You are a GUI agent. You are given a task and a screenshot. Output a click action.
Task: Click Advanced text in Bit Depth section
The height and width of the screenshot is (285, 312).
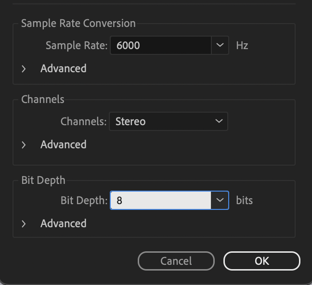(x=63, y=223)
